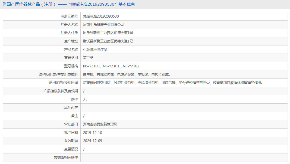Click the 数据库相关备注 label
290x164 pixels.
pyautogui.click(x=66, y=158)
